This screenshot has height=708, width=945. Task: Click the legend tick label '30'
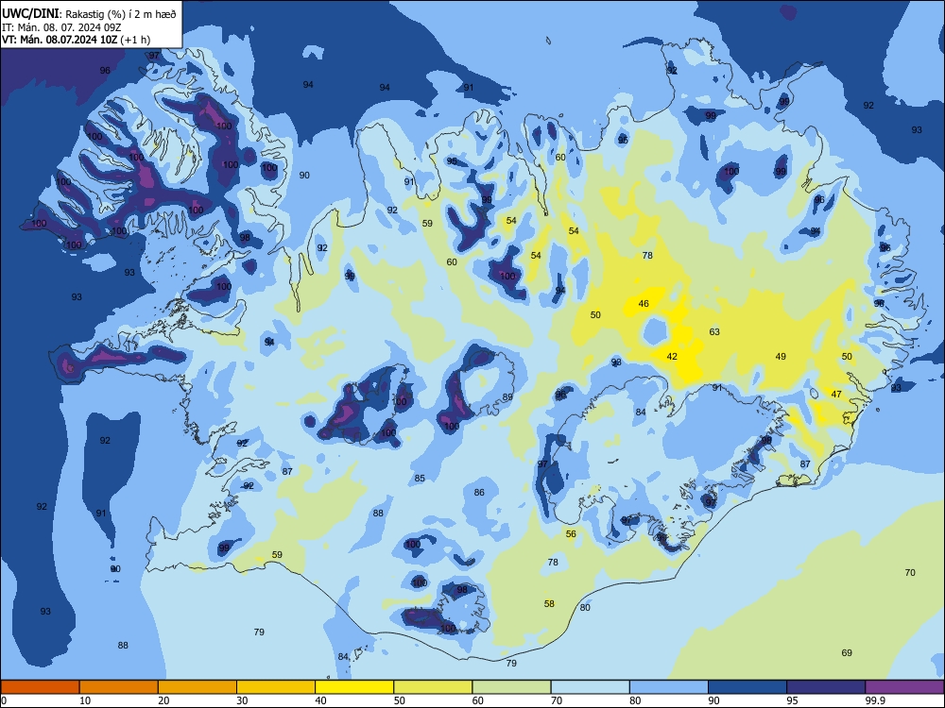242,700
